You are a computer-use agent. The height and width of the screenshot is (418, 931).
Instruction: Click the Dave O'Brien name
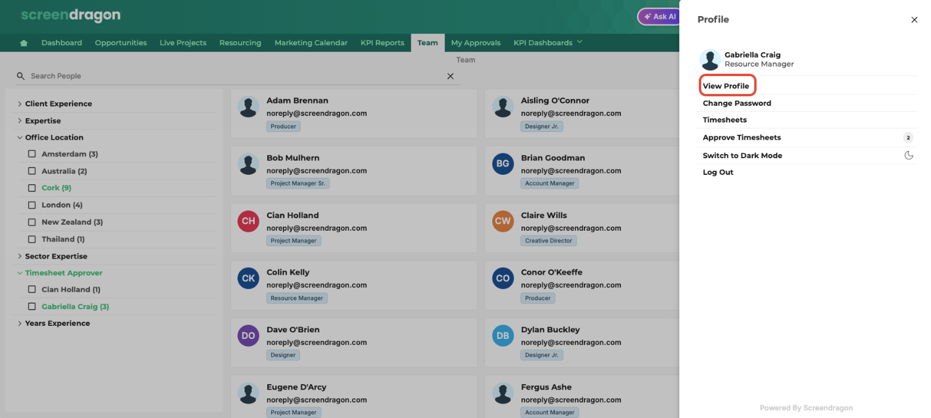click(x=293, y=330)
